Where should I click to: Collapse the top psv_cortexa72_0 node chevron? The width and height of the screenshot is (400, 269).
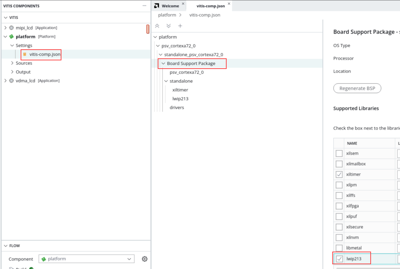[158, 46]
